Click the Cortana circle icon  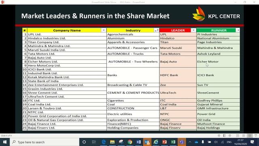click(x=84, y=142)
